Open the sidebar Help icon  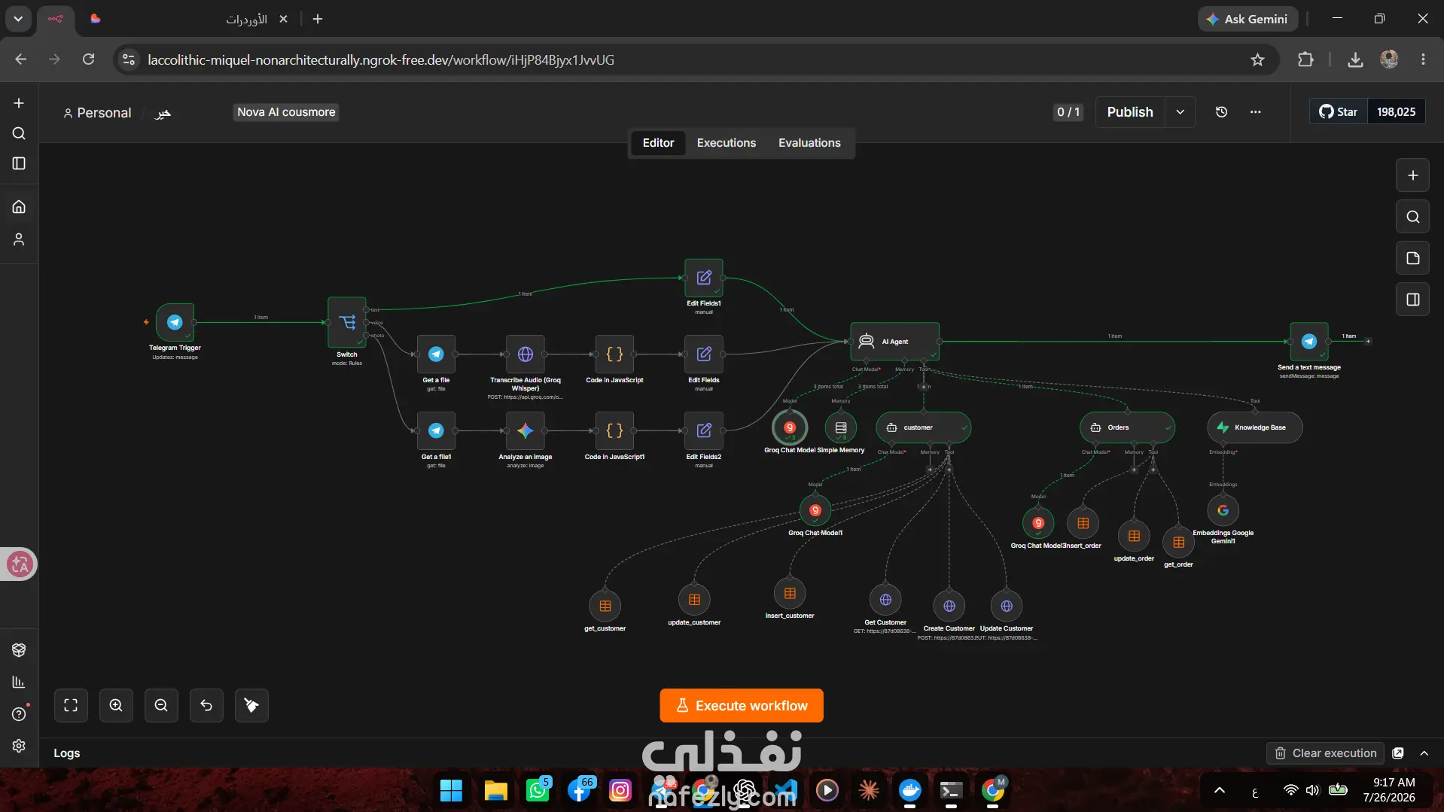point(19,714)
